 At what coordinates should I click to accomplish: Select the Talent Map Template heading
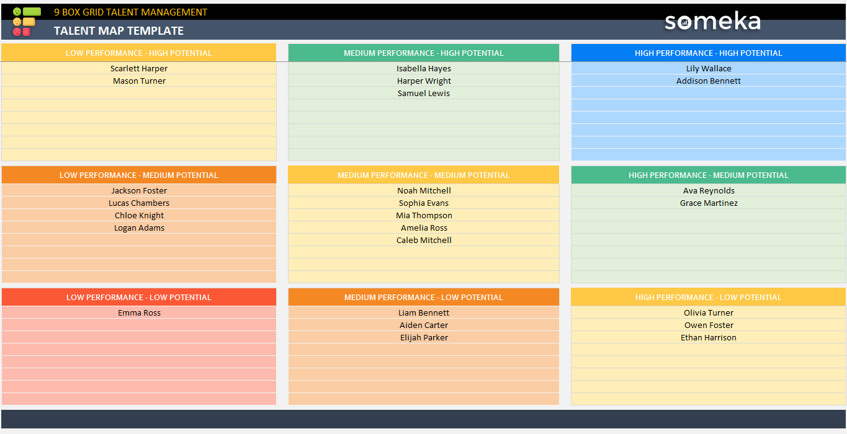pyautogui.click(x=119, y=31)
